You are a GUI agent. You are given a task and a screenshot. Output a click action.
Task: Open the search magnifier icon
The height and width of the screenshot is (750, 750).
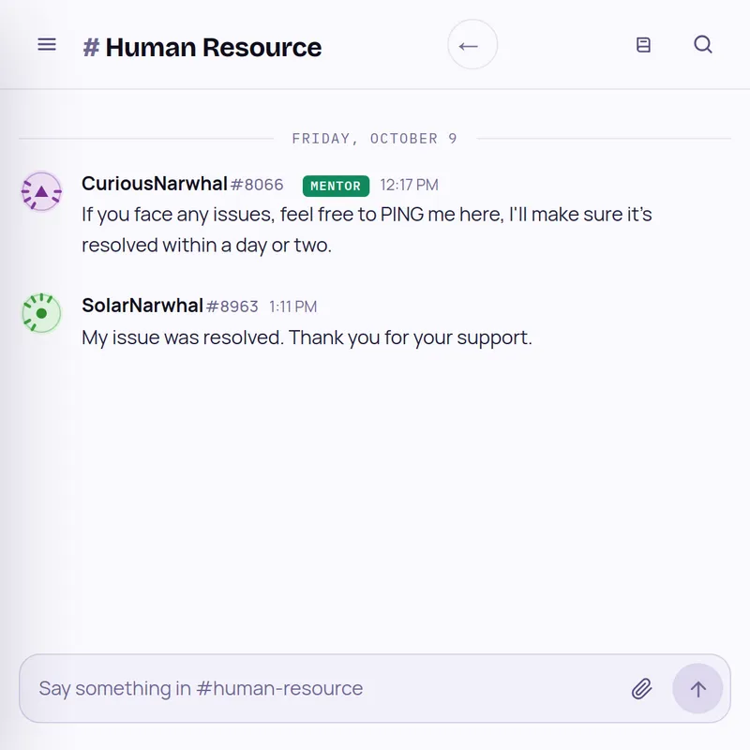pos(703,44)
